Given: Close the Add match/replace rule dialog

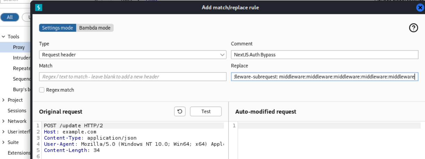Looking at the screenshot, I should pos(420,8).
